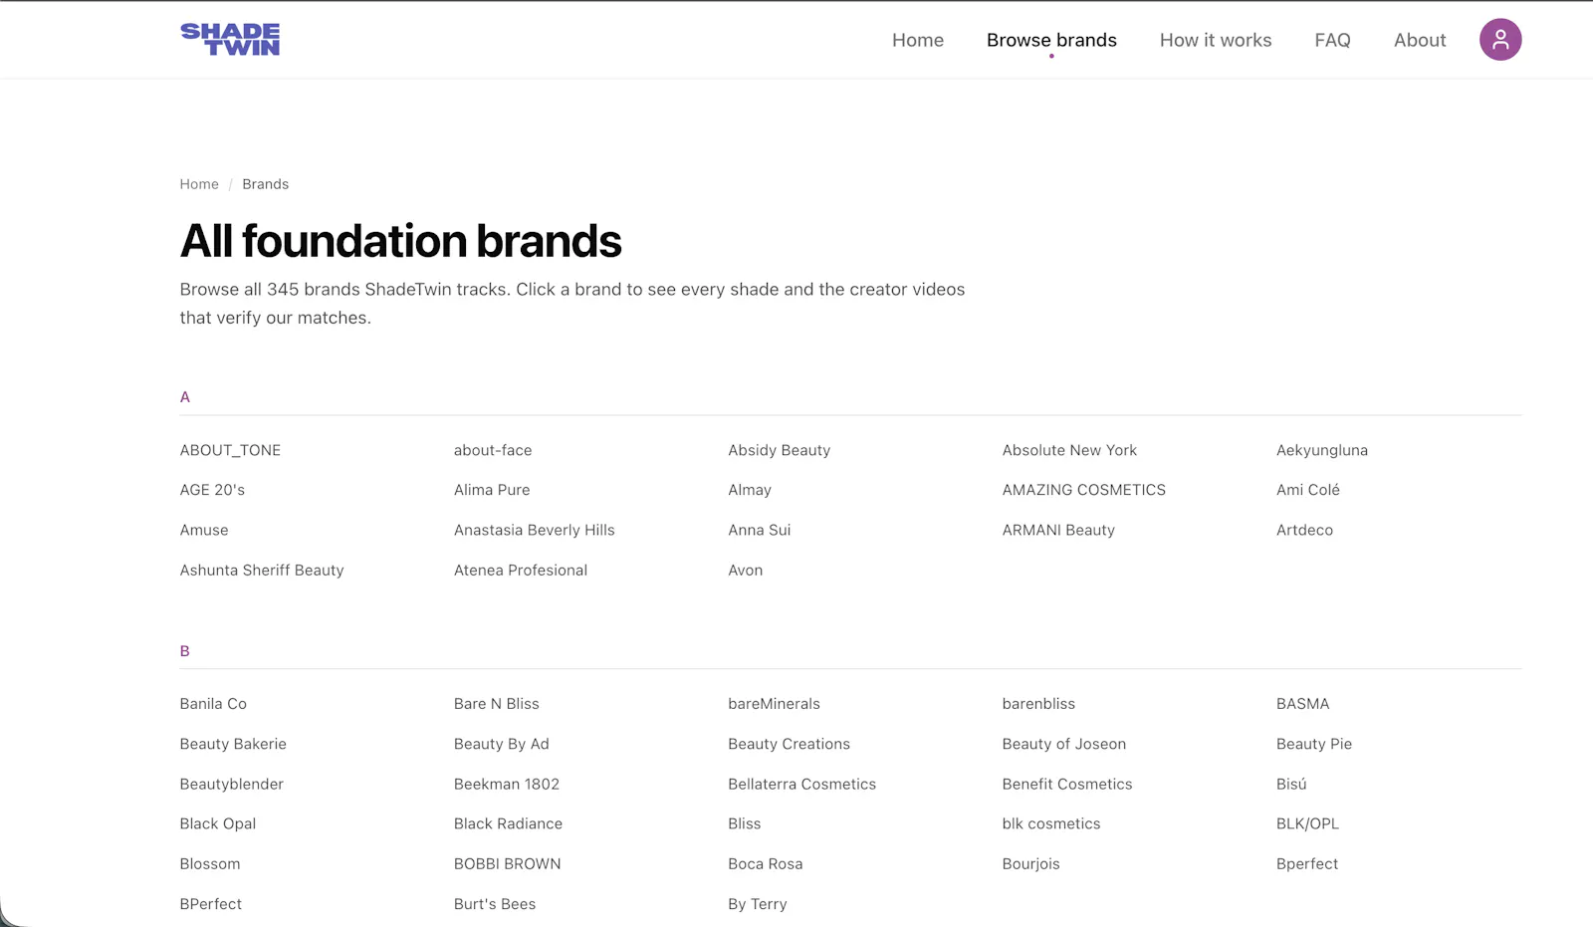Select the Artdeco brand
The height and width of the screenshot is (927, 1593).
coord(1304,530)
